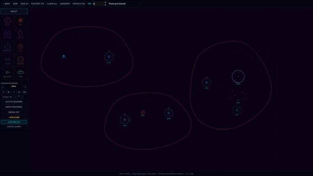The image size is (313, 176).
Task: Activate the Warp Gate tool
Action: click(x=7, y=47)
